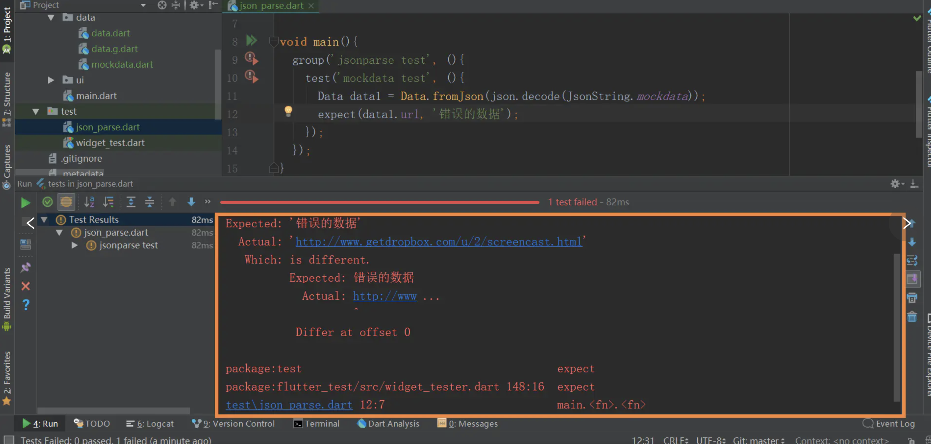Click the project tree vertical scrollbar
Image resolution: width=931 pixels, height=444 pixels.
(x=218, y=85)
